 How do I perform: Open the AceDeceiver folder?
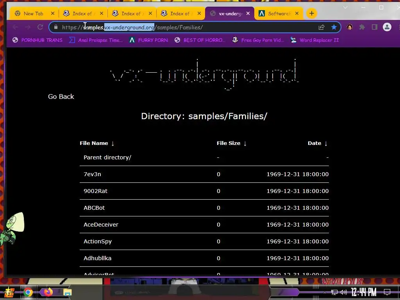coord(101,225)
